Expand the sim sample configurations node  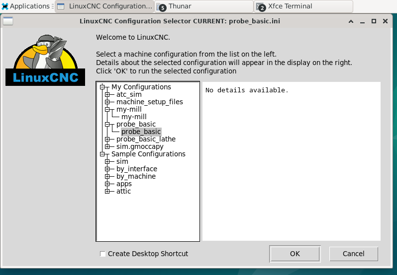click(x=107, y=162)
